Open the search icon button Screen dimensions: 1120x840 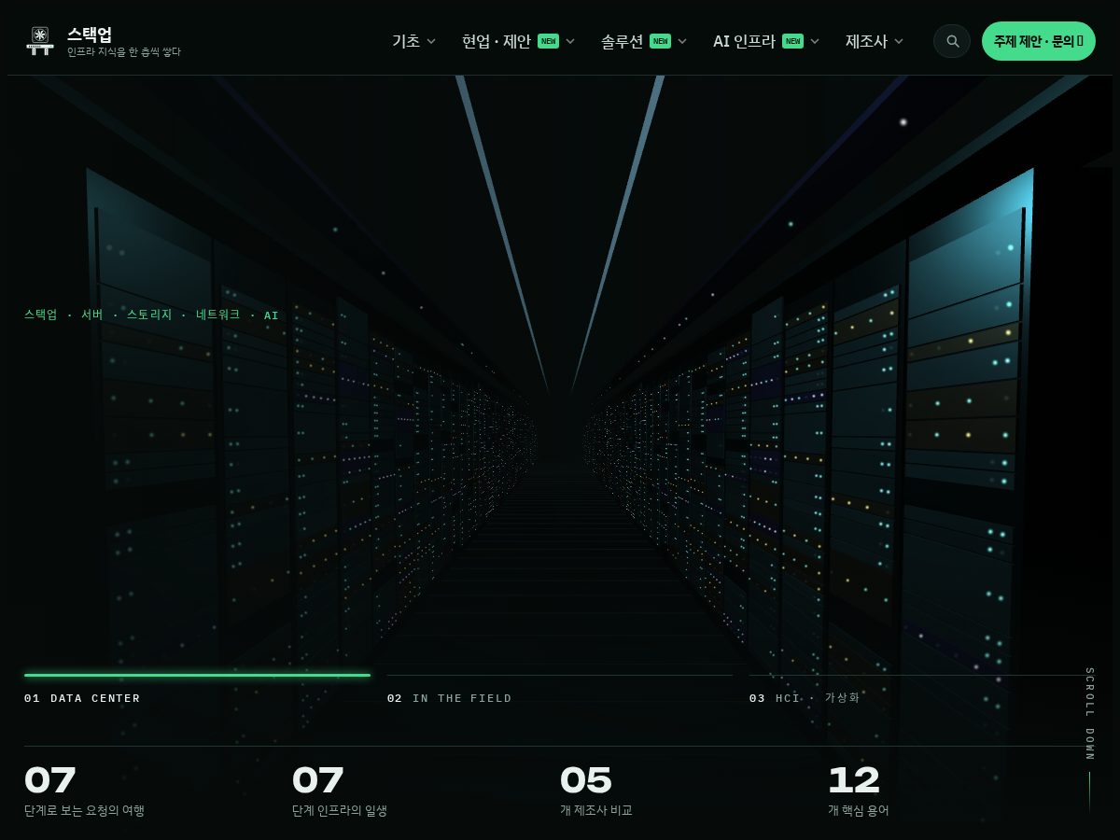952,41
